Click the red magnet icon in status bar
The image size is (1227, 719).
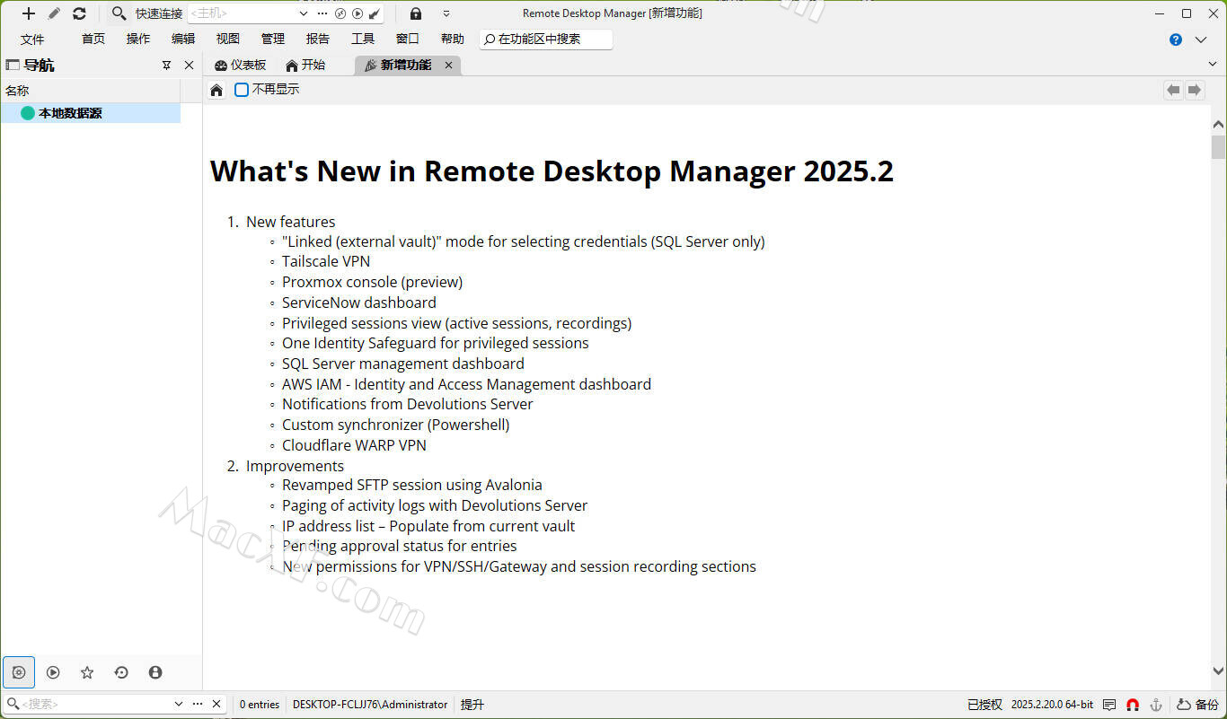click(1133, 705)
